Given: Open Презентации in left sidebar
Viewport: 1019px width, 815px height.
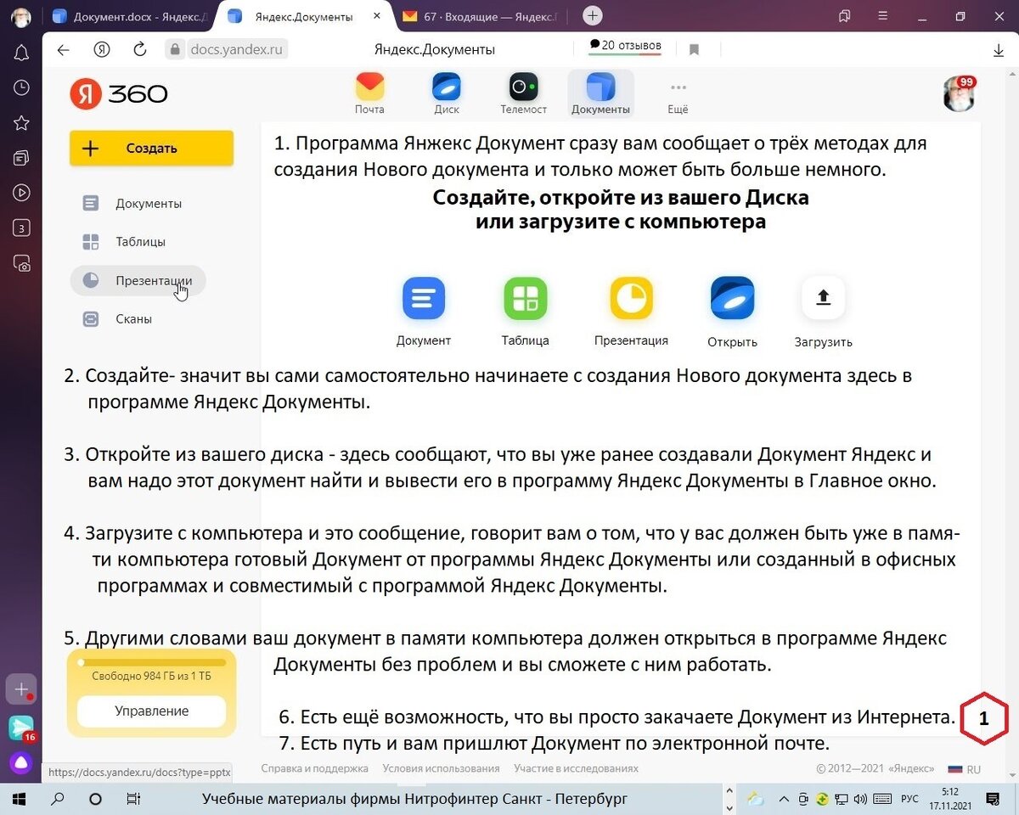Looking at the screenshot, I should (138, 281).
